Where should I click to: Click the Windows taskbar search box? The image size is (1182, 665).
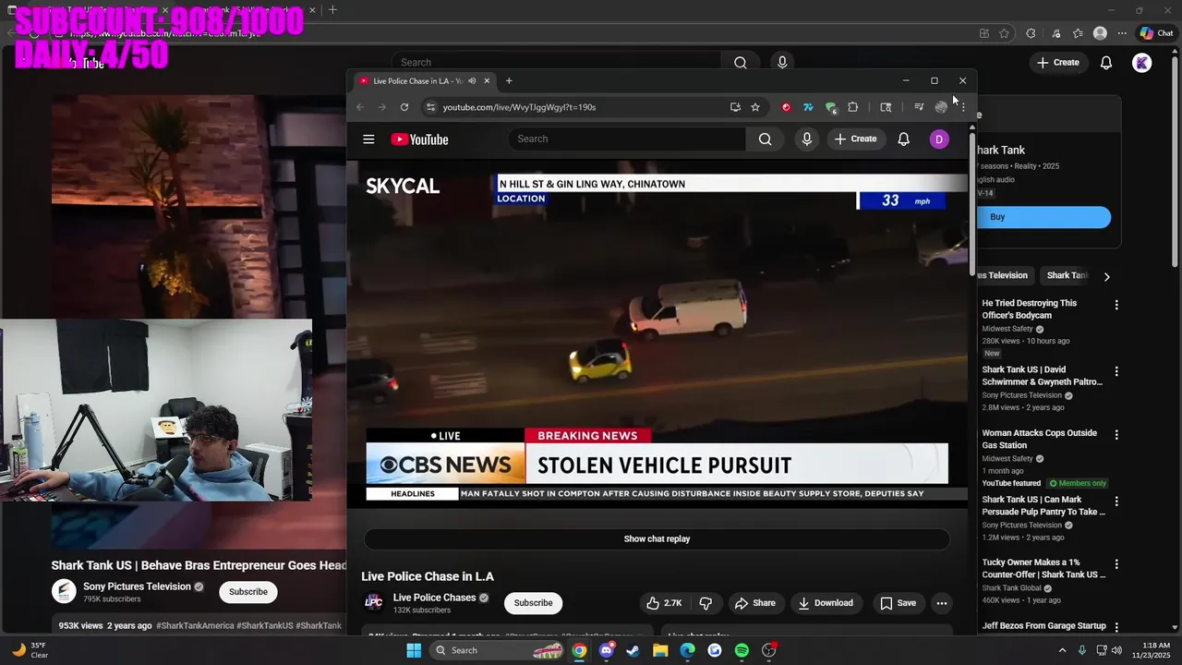[x=499, y=650]
